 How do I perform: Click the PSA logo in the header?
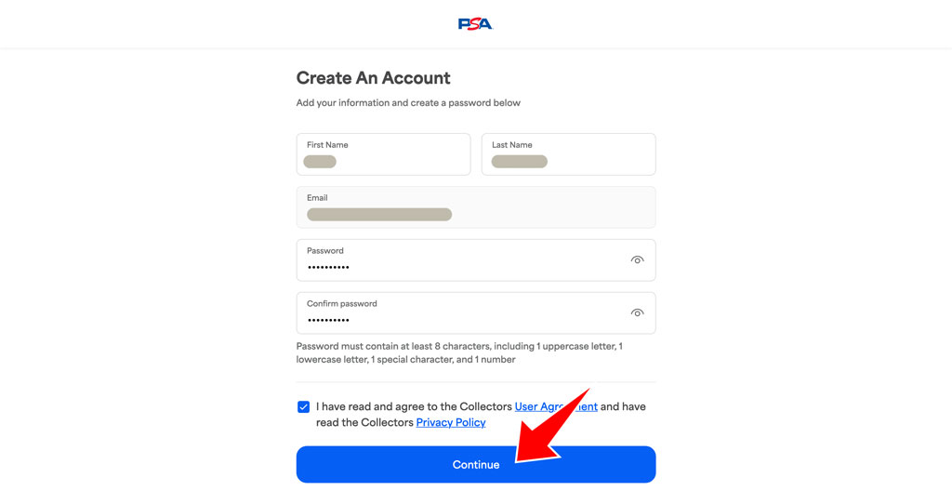click(475, 23)
